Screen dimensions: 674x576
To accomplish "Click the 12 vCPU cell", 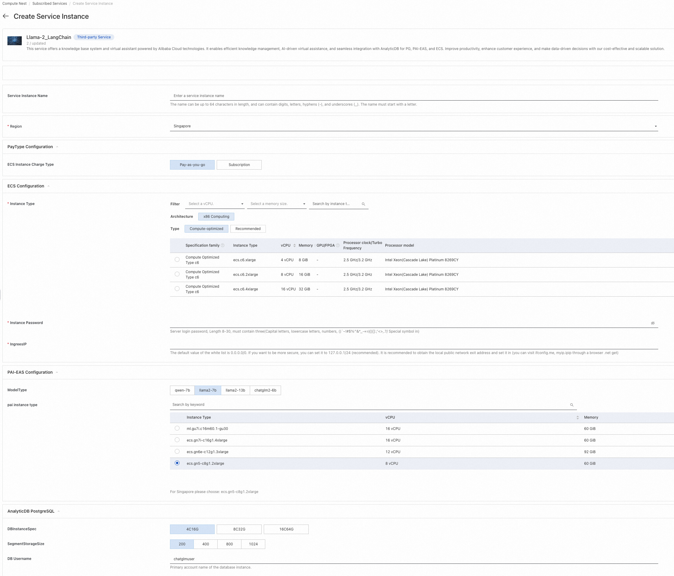I will 393,452.
